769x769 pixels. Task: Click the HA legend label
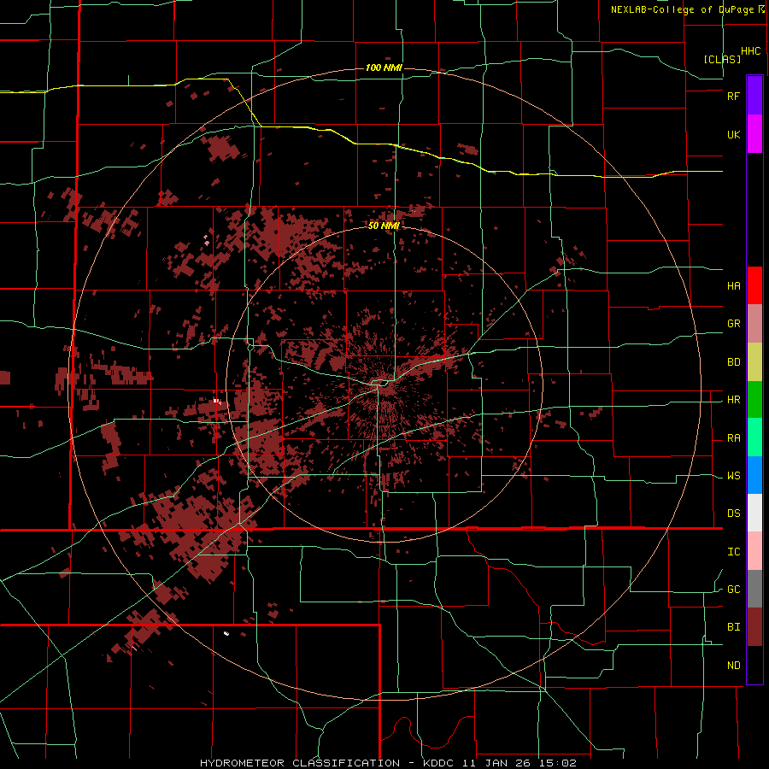pyautogui.click(x=733, y=285)
